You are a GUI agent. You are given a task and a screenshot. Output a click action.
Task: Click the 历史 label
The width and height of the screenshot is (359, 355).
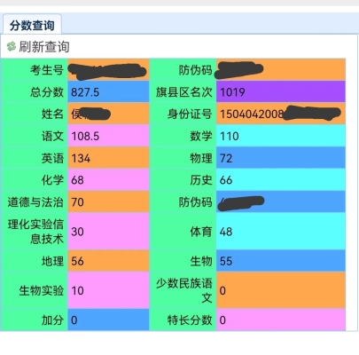coord(201,180)
